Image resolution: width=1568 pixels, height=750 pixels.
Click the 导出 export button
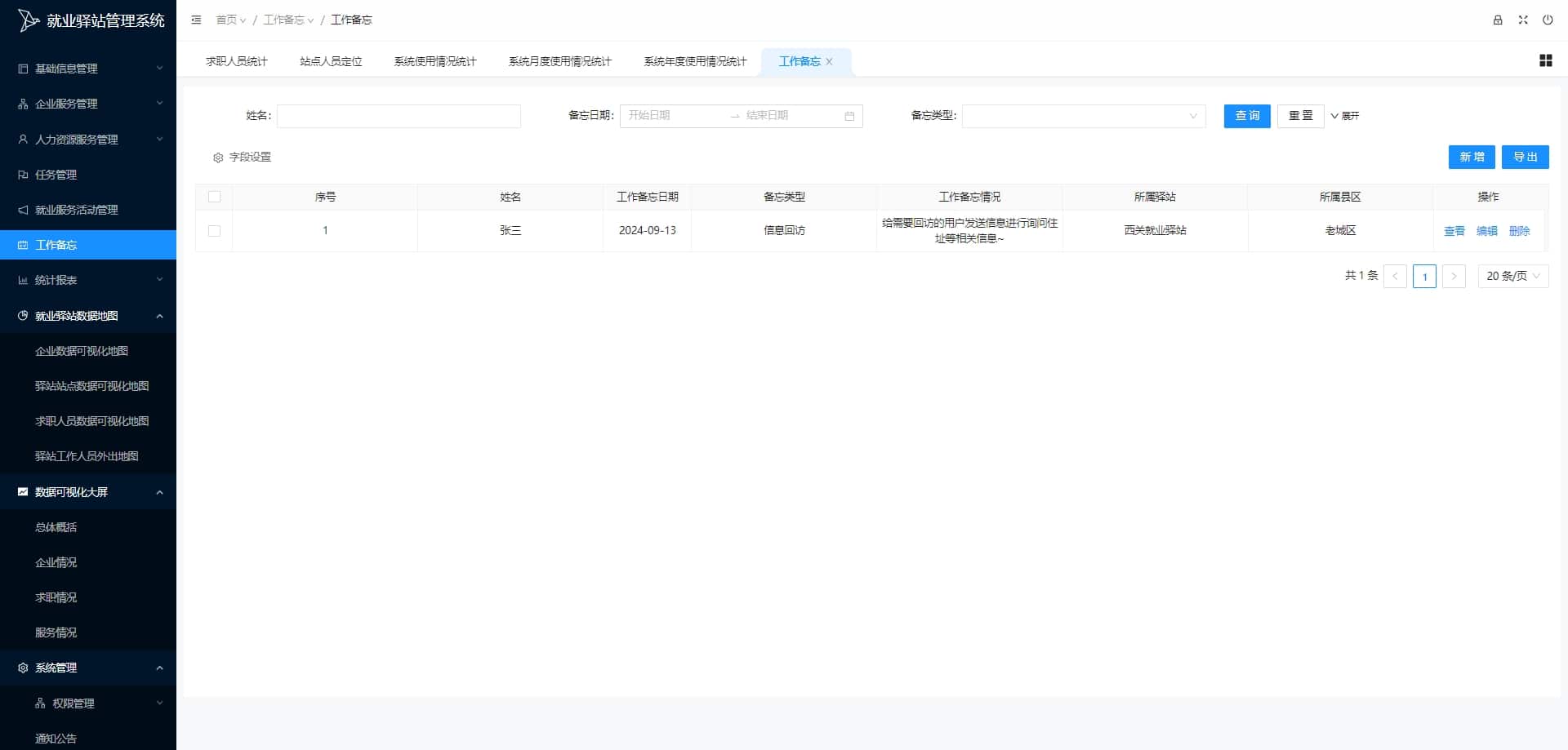[1526, 157]
